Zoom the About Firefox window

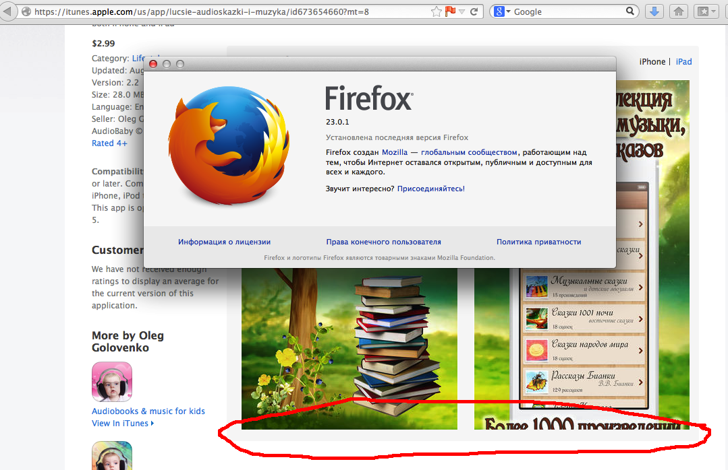tap(180, 64)
